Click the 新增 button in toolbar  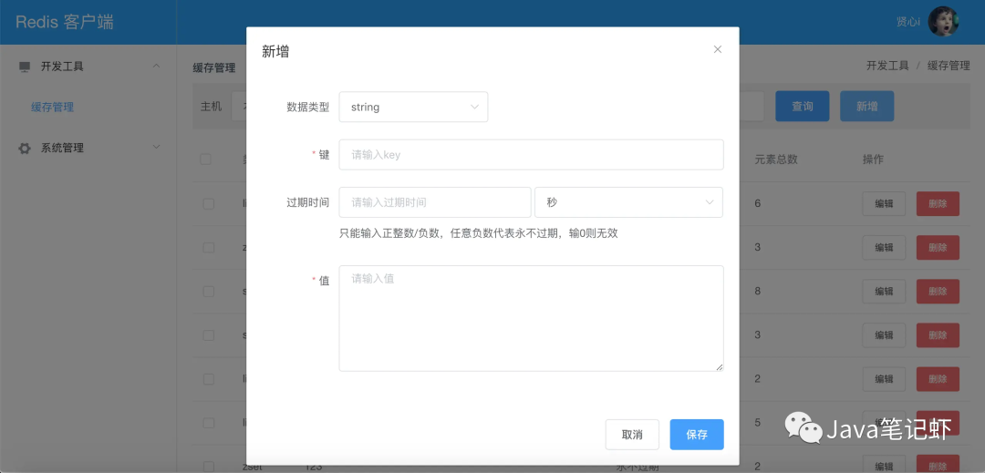pos(867,107)
